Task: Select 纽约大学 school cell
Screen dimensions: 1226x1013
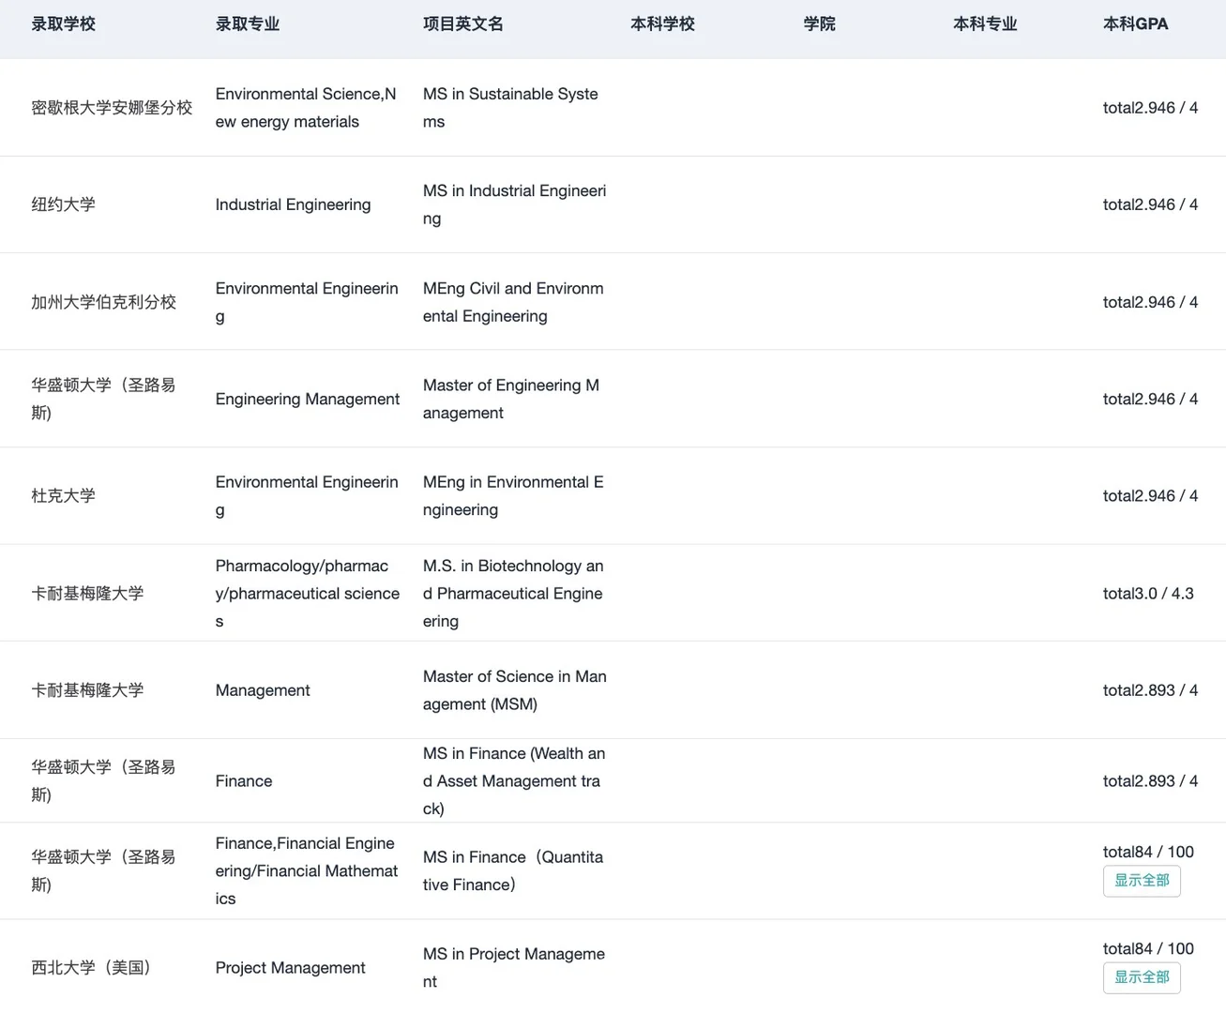Action: 64,204
